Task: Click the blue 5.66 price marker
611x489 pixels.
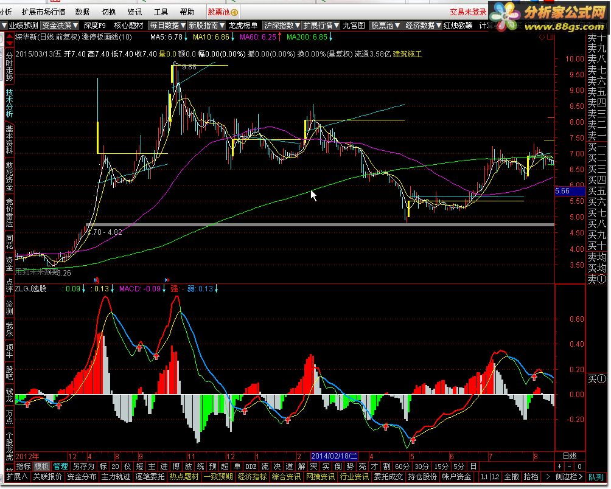Action: pyautogui.click(x=570, y=191)
